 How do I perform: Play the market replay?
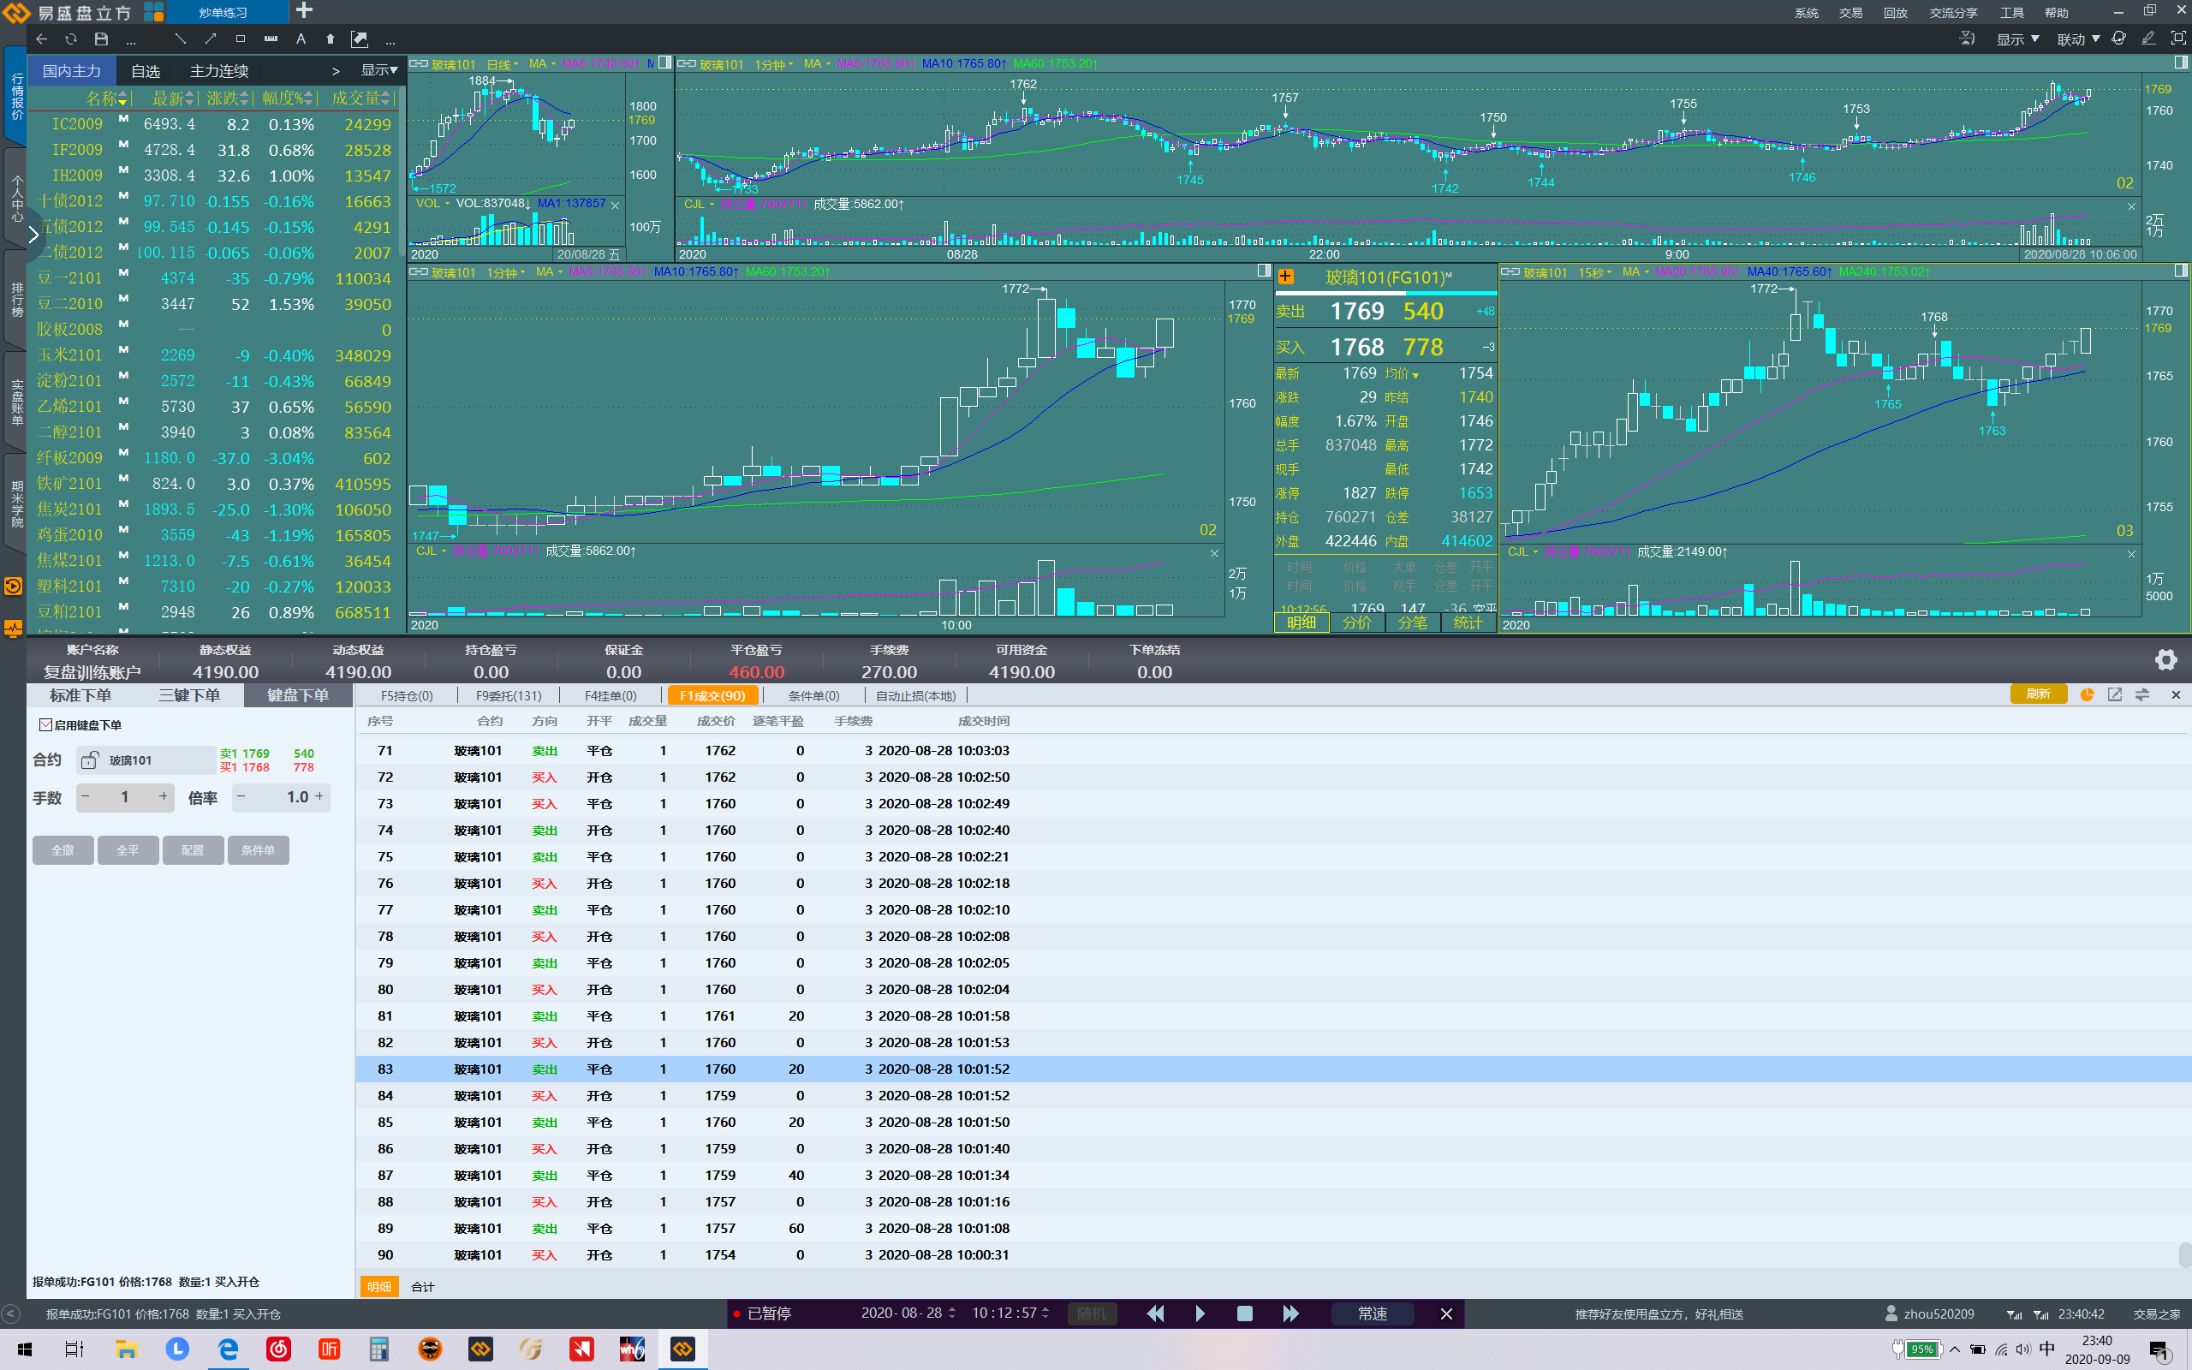click(1200, 1313)
